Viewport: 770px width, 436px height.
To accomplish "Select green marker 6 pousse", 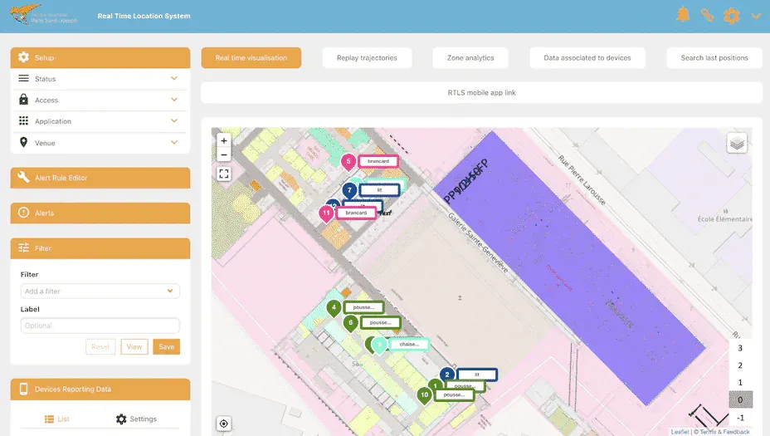I will coord(350,323).
